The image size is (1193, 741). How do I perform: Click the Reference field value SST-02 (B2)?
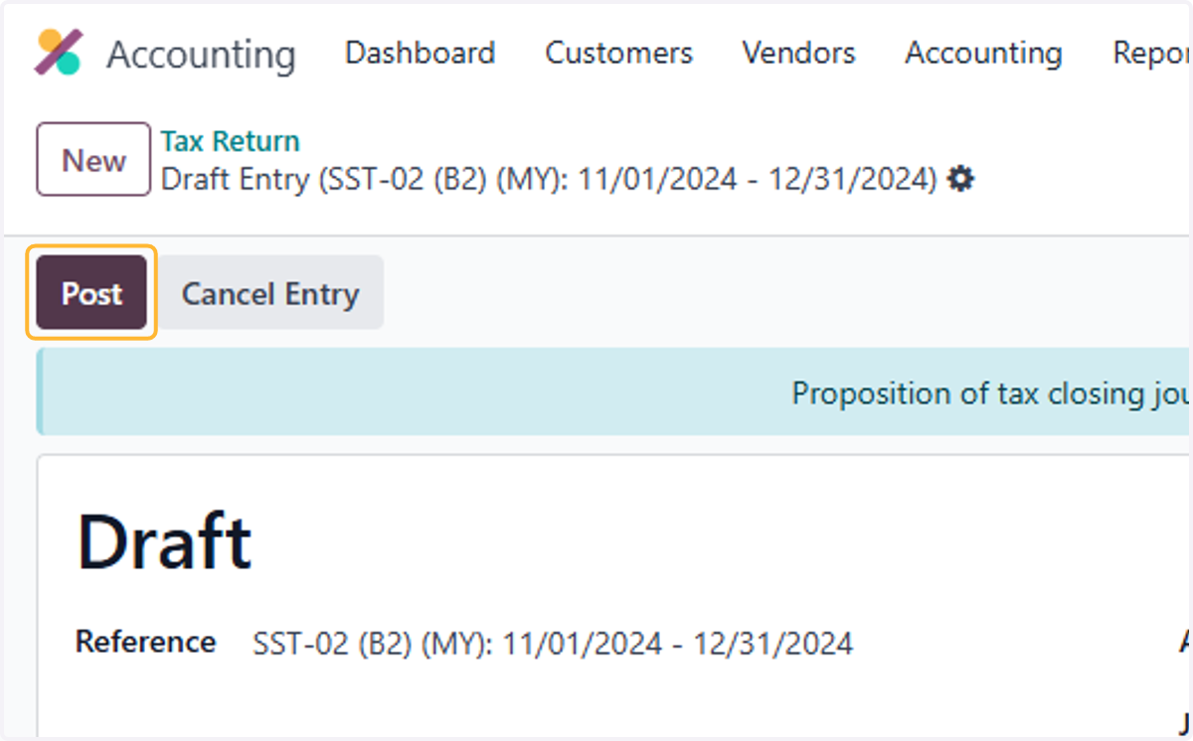(553, 644)
